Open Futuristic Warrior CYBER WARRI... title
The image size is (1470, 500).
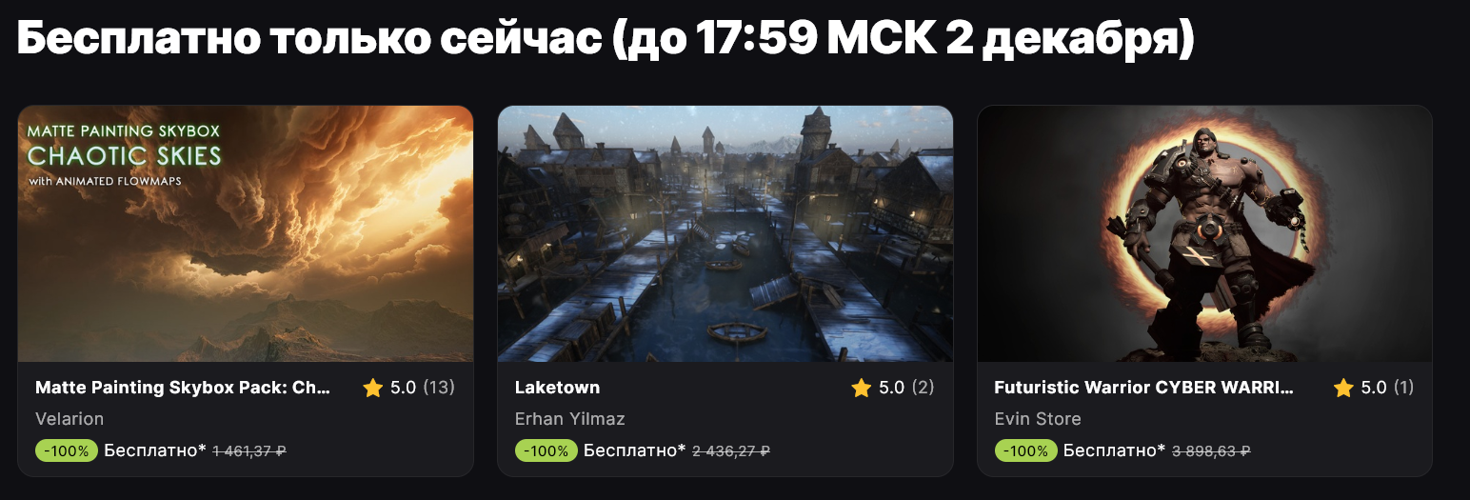[x=1144, y=388]
